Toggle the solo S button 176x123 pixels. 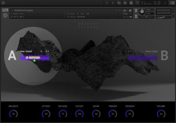[136, 11]
